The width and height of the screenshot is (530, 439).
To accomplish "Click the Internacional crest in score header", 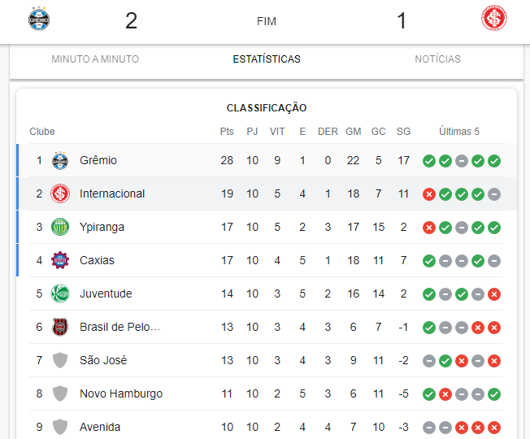I will (x=494, y=18).
